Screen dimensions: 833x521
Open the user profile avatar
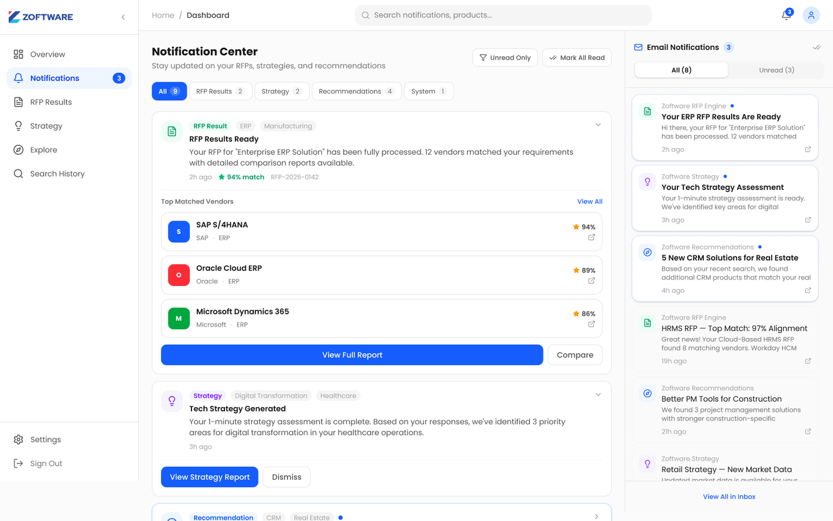811,15
